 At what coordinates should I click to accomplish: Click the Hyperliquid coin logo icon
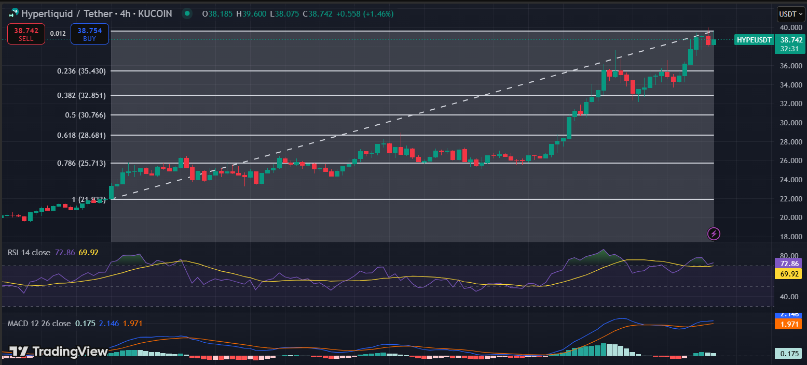13,14
